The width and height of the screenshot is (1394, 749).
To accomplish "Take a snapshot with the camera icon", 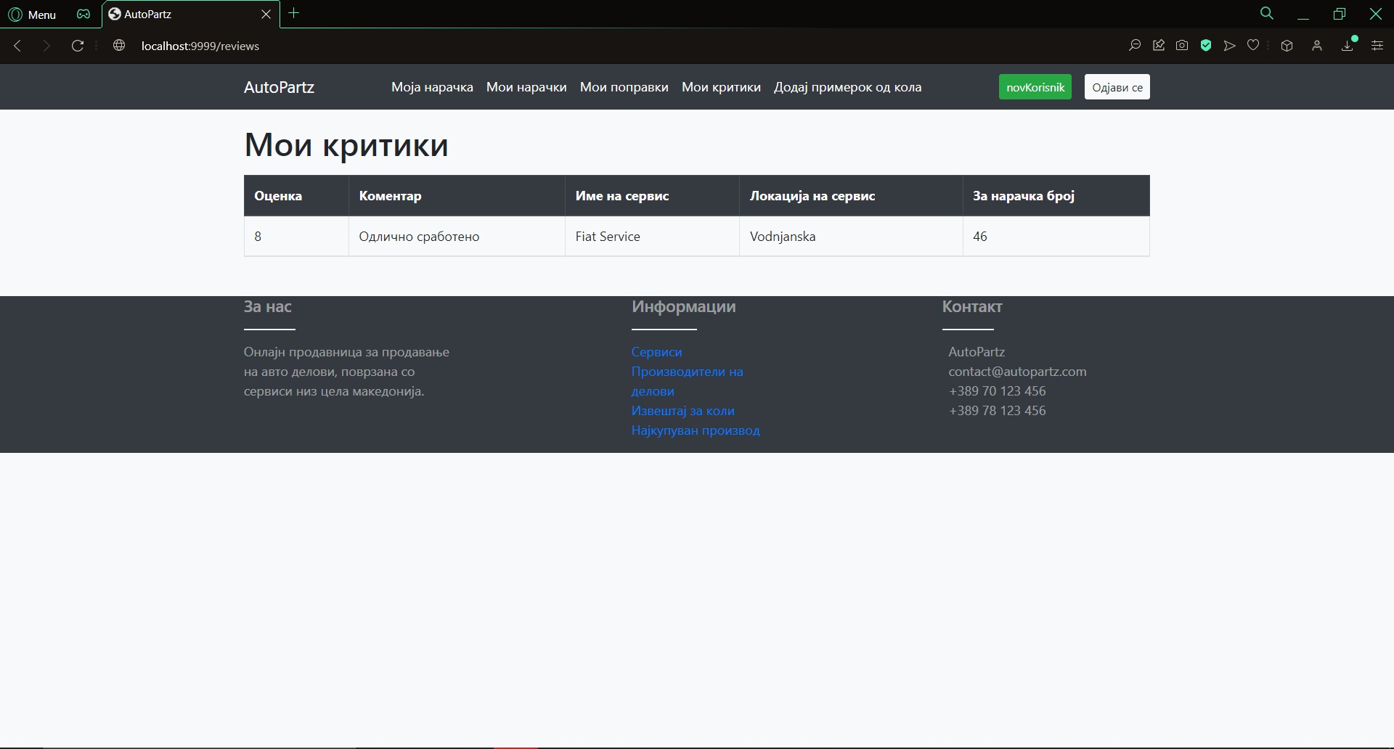I will coord(1182,46).
